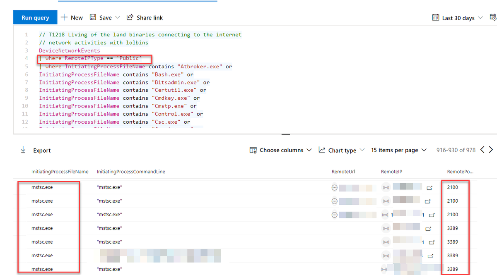Click the Run query button
497x275 pixels.
[35, 17]
